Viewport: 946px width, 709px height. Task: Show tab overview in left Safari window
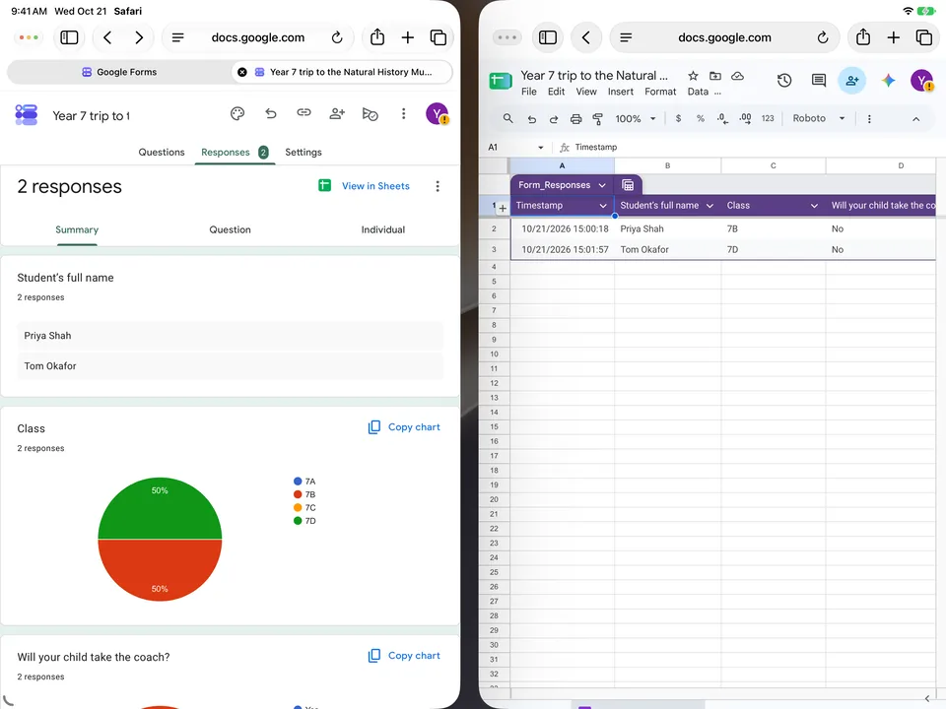[x=438, y=37]
